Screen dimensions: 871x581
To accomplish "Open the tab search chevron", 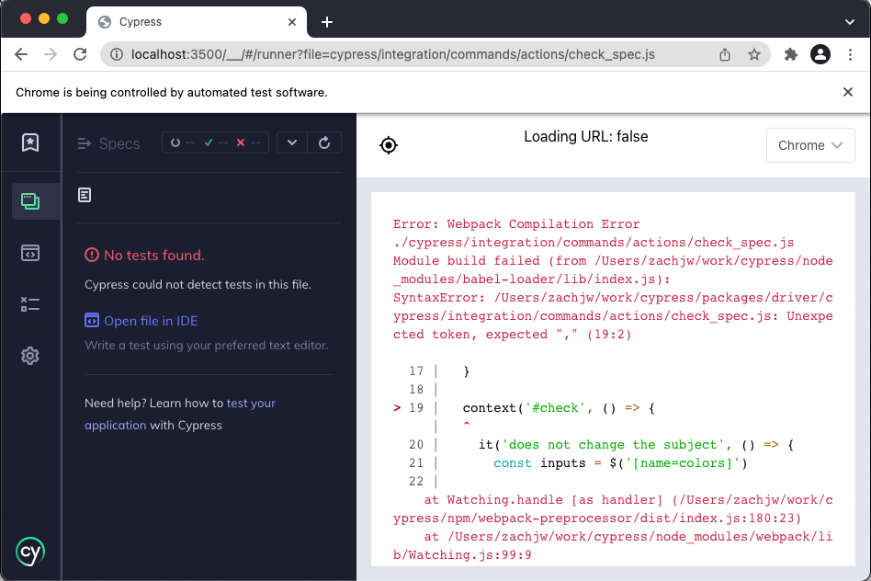I will click(849, 22).
